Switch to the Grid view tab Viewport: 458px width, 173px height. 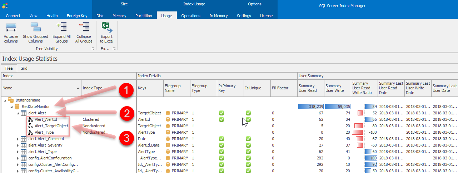point(24,68)
